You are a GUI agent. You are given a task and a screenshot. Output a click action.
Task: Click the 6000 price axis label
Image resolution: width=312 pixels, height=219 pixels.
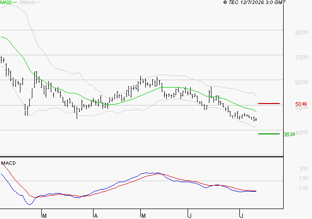(302, 82)
